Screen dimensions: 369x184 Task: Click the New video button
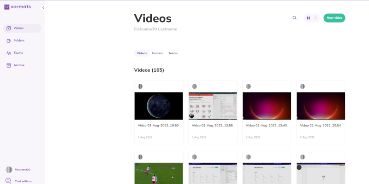(x=334, y=18)
